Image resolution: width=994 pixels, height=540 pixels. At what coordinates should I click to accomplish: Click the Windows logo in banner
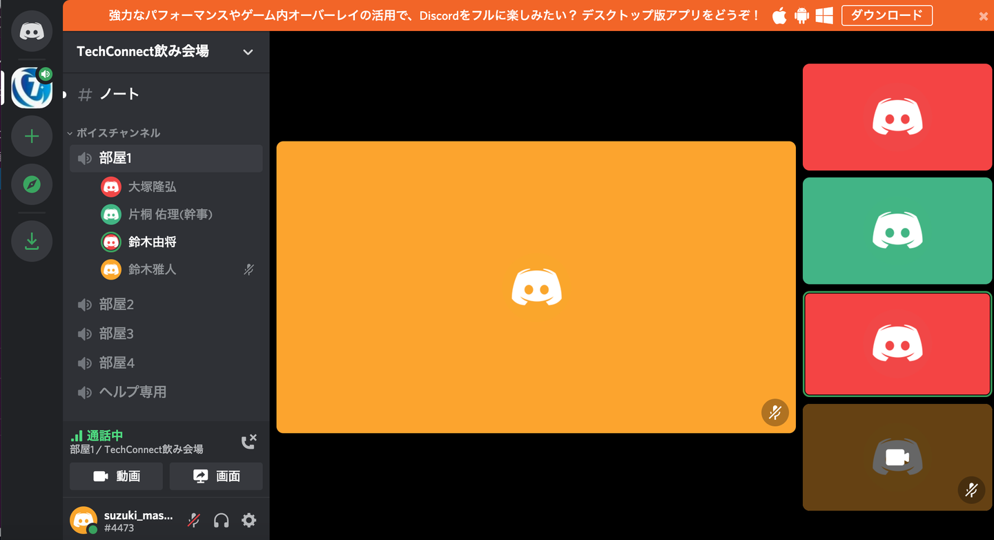[x=824, y=16]
